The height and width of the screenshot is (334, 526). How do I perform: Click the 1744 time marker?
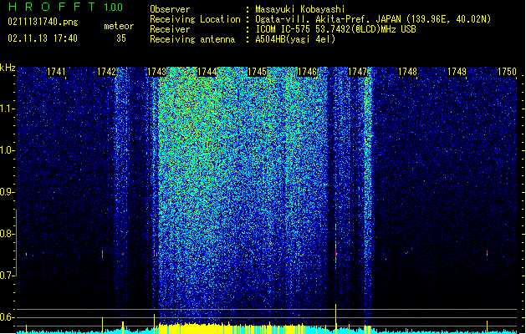click(207, 72)
